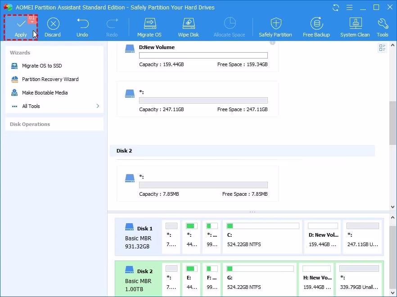Click the Wizards section header

pos(20,53)
